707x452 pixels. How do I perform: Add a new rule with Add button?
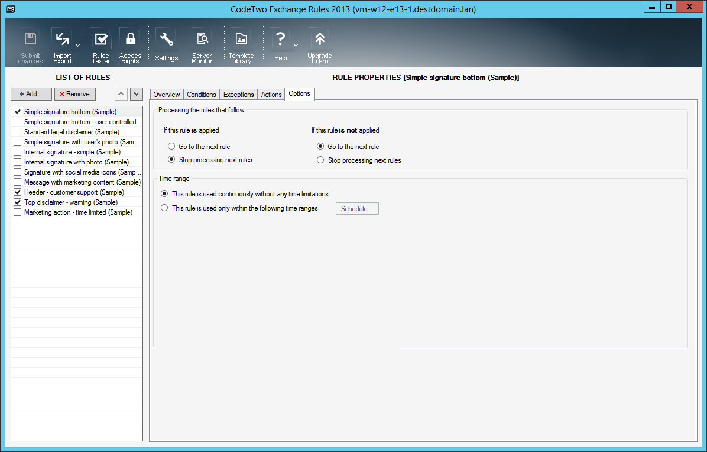point(31,94)
